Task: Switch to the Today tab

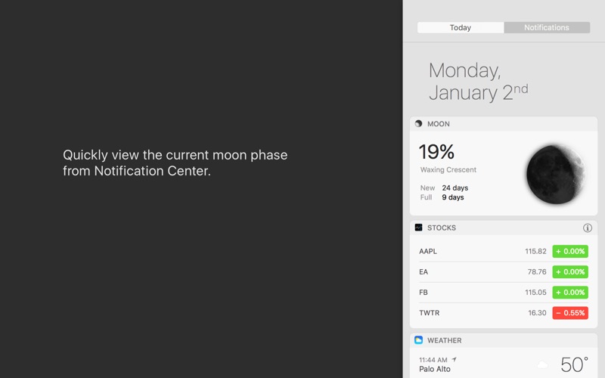Action: [460, 28]
